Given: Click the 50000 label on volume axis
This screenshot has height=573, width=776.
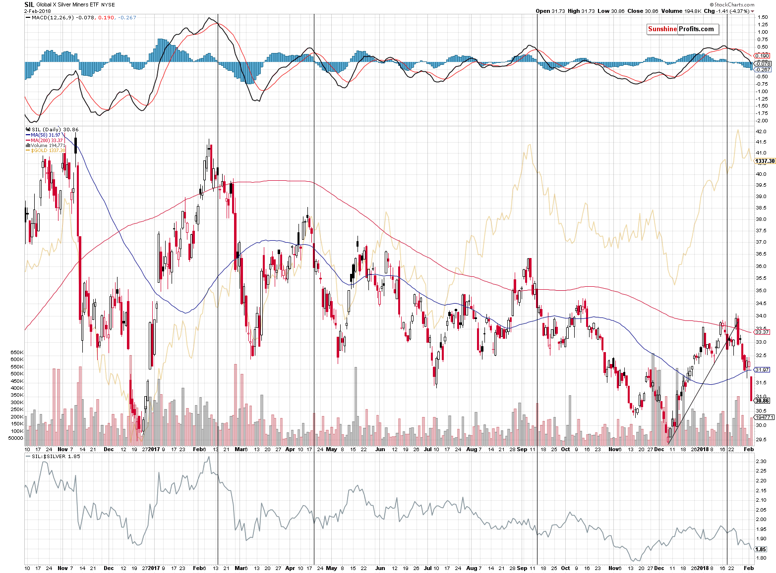Looking at the screenshot, I should click(x=15, y=438).
